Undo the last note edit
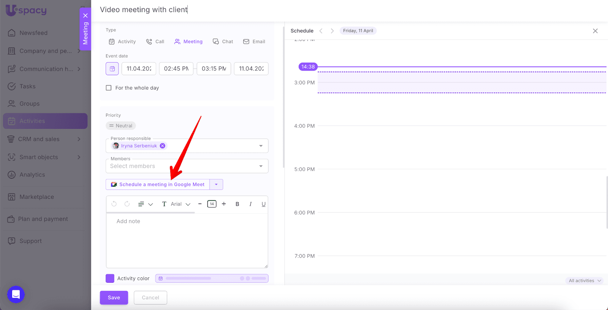This screenshot has height=310, width=608. (x=114, y=204)
